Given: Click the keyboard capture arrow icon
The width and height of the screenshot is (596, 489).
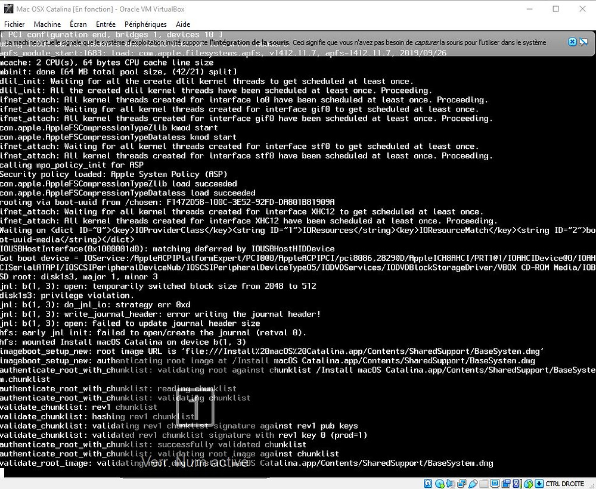Looking at the screenshot, I should [539, 484].
